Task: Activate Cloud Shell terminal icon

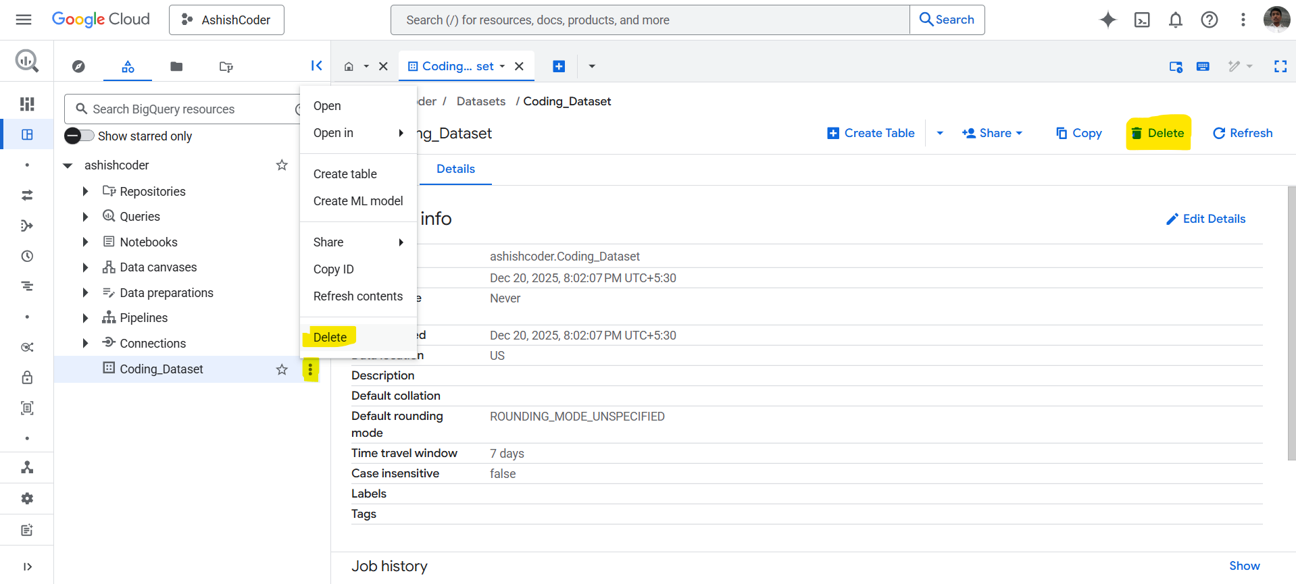Action: 1142,20
